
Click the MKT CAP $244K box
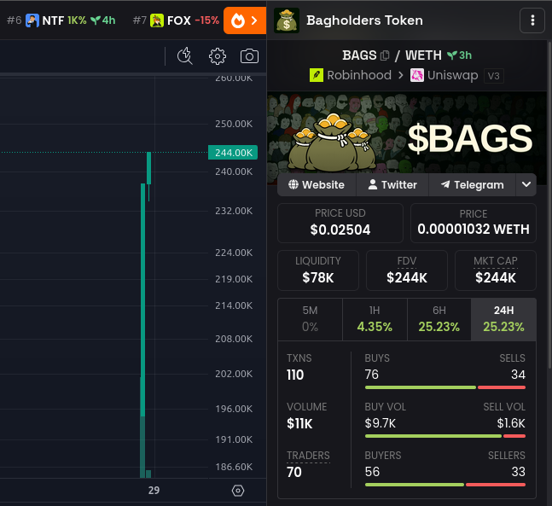(x=496, y=270)
